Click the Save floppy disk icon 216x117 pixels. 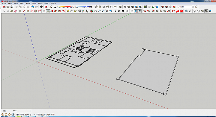12,7
